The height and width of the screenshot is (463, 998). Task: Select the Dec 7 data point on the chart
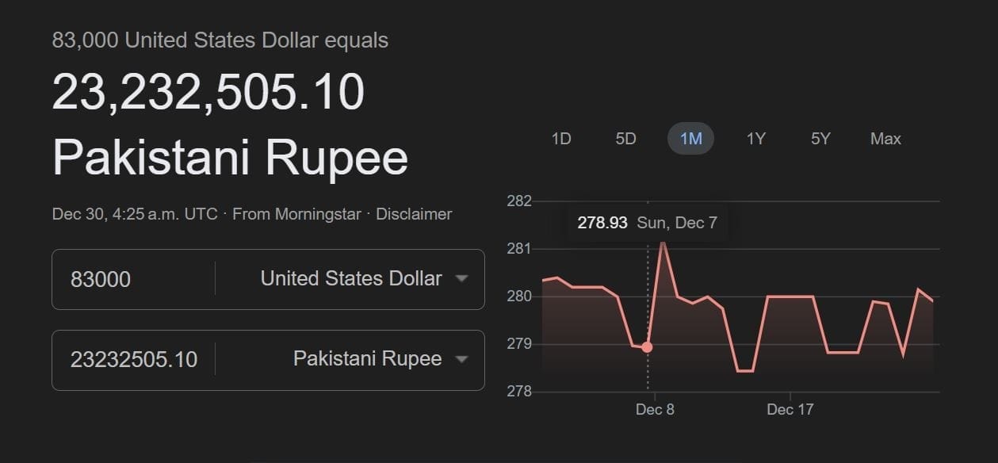pyautogui.click(x=648, y=346)
